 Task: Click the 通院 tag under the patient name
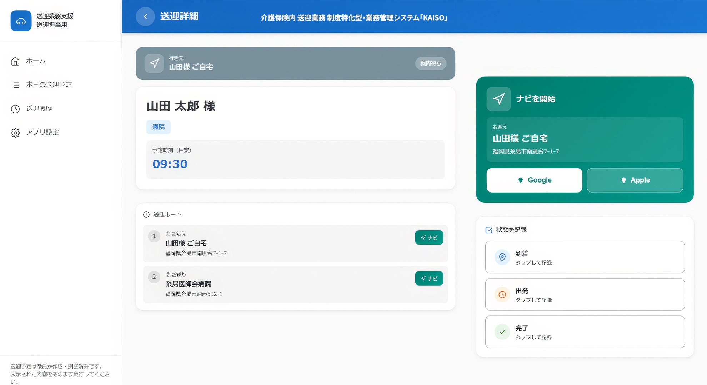[159, 127]
